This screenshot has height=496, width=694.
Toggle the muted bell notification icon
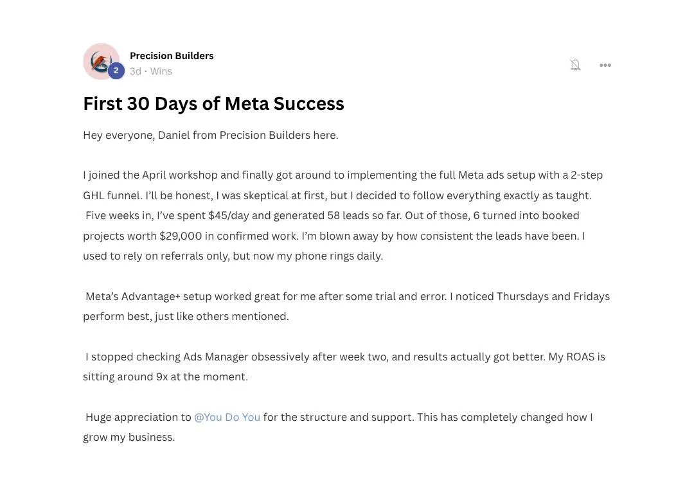tap(575, 65)
